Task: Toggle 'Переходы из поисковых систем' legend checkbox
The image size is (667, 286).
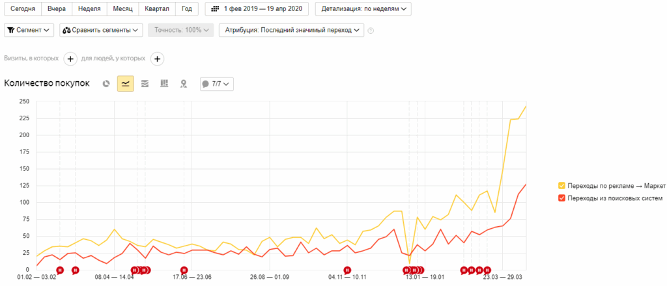Action: (x=562, y=198)
